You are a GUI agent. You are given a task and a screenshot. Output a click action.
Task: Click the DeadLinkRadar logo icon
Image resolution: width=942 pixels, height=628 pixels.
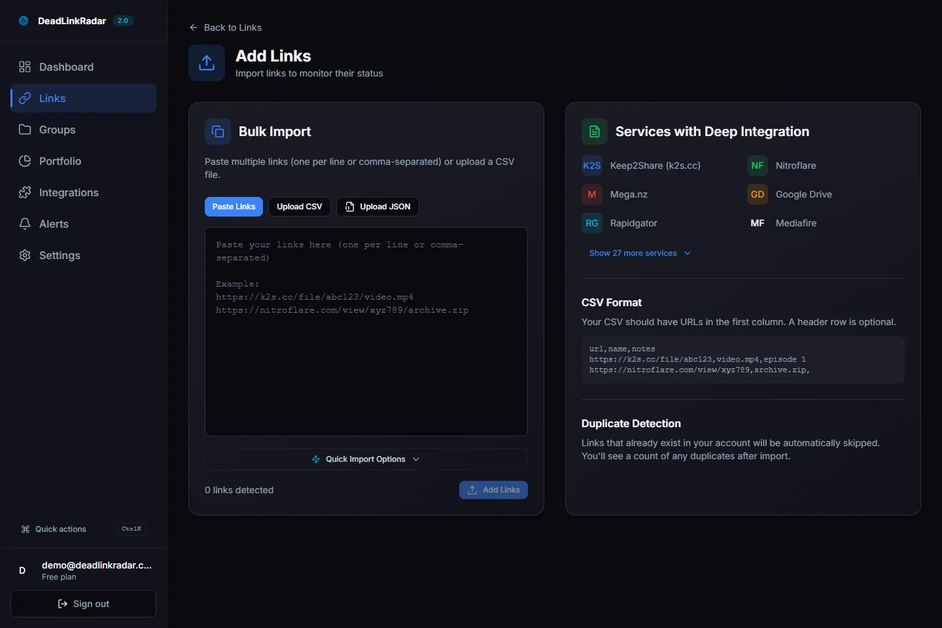click(24, 21)
